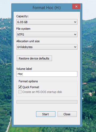Click the Capacity label text
Viewport: 96px width, 132px height.
pos(22,16)
